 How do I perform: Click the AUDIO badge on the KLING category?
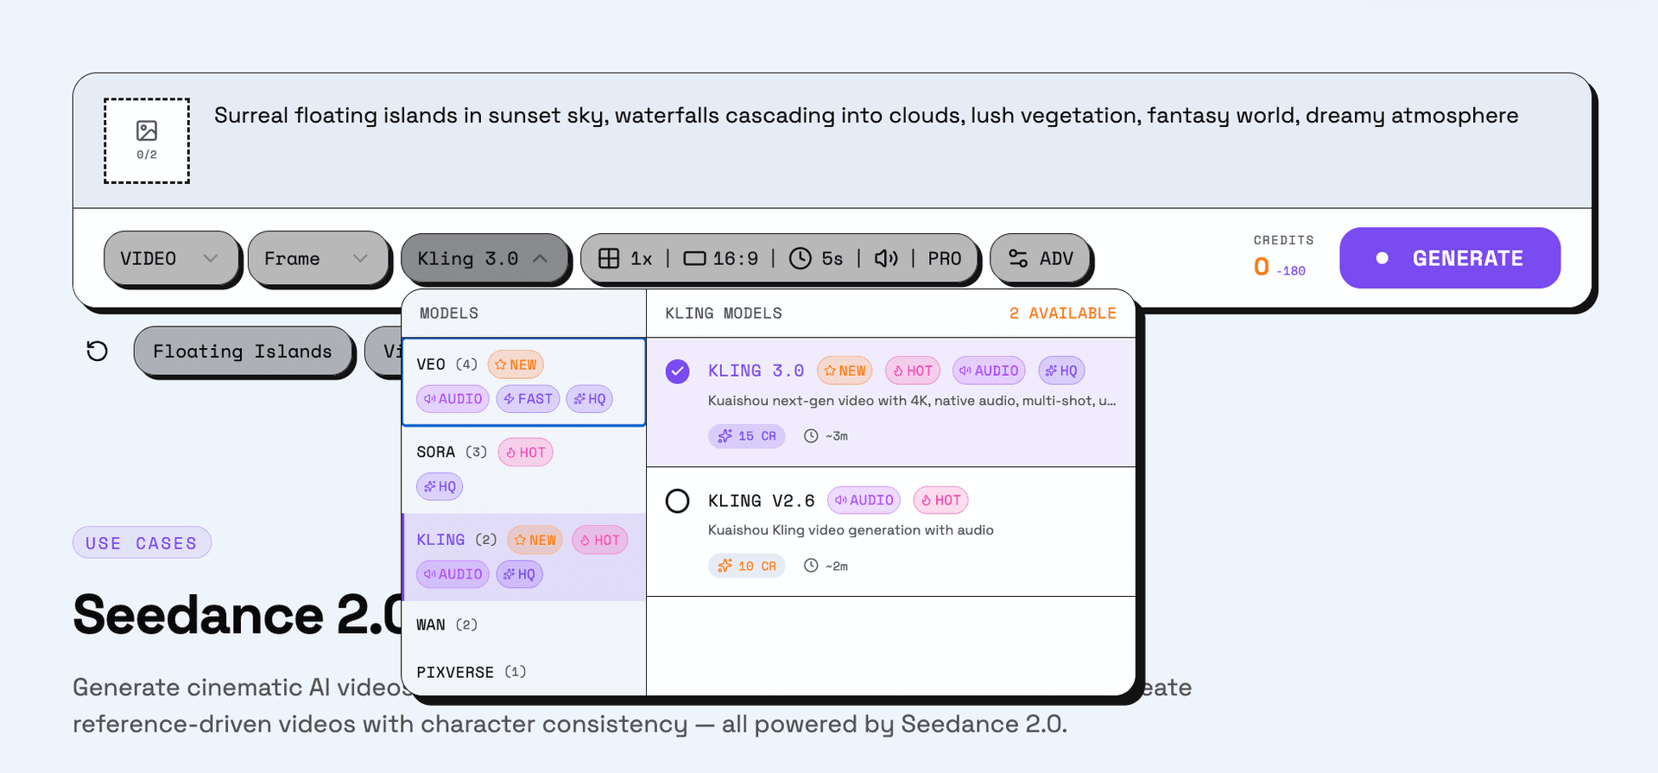click(452, 573)
